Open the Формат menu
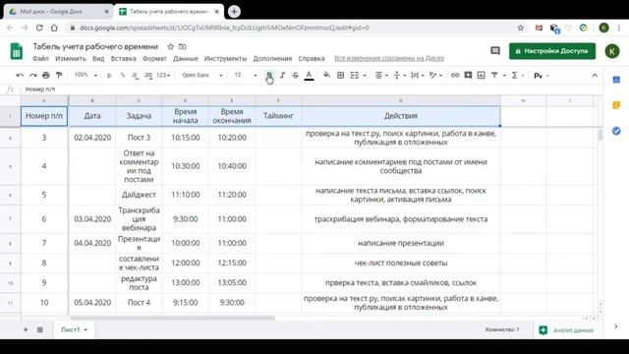The image size is (629, 354). point(154,59)
